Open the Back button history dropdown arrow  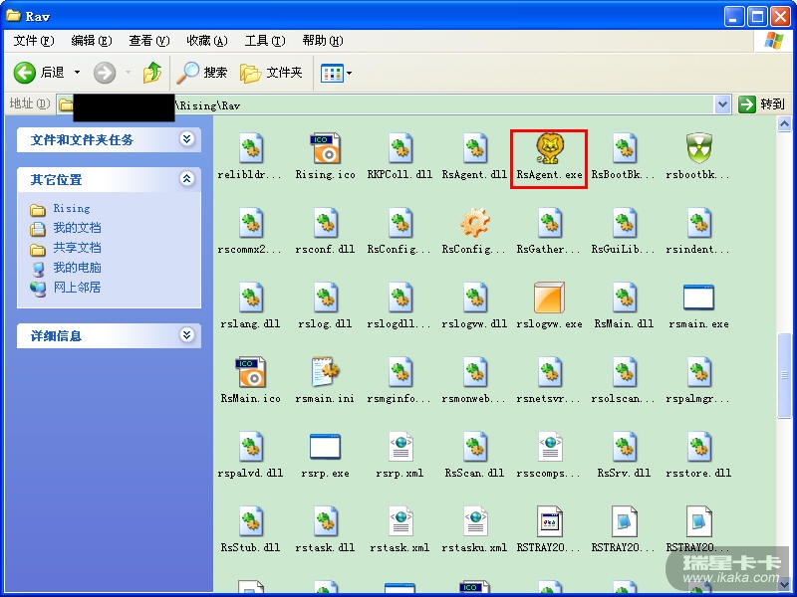(78, 73)
